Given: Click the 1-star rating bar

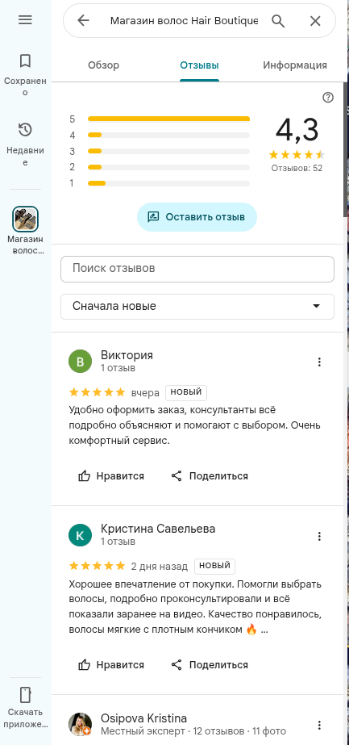Looking at the screenshot, I should point(168,183).
